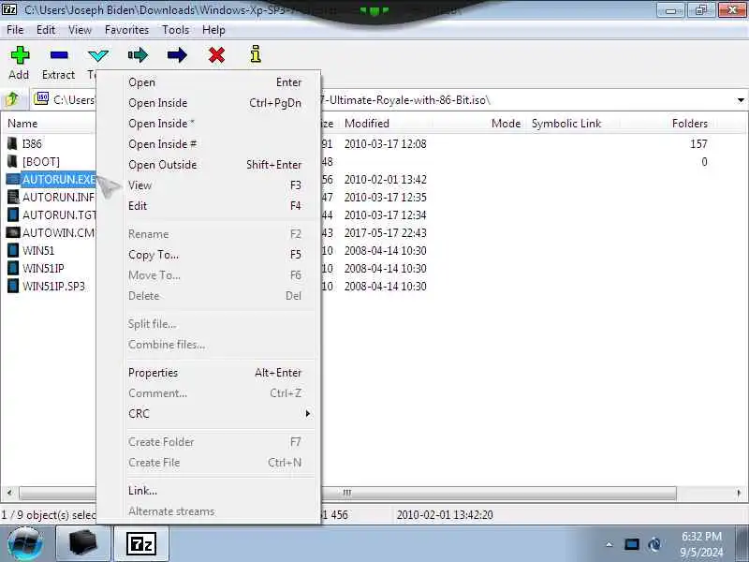Image resolution: width=749 pixels, height=562 pixels.
Task: Click the 7z title bar icon
Action: pyautogui.click(x=9, y=9)
